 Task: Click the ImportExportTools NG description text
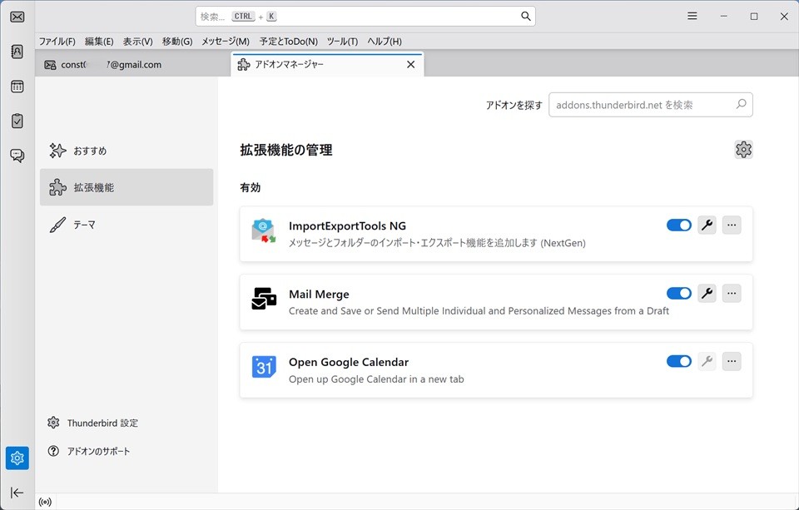pyautogui.click(x=437, y=243)
